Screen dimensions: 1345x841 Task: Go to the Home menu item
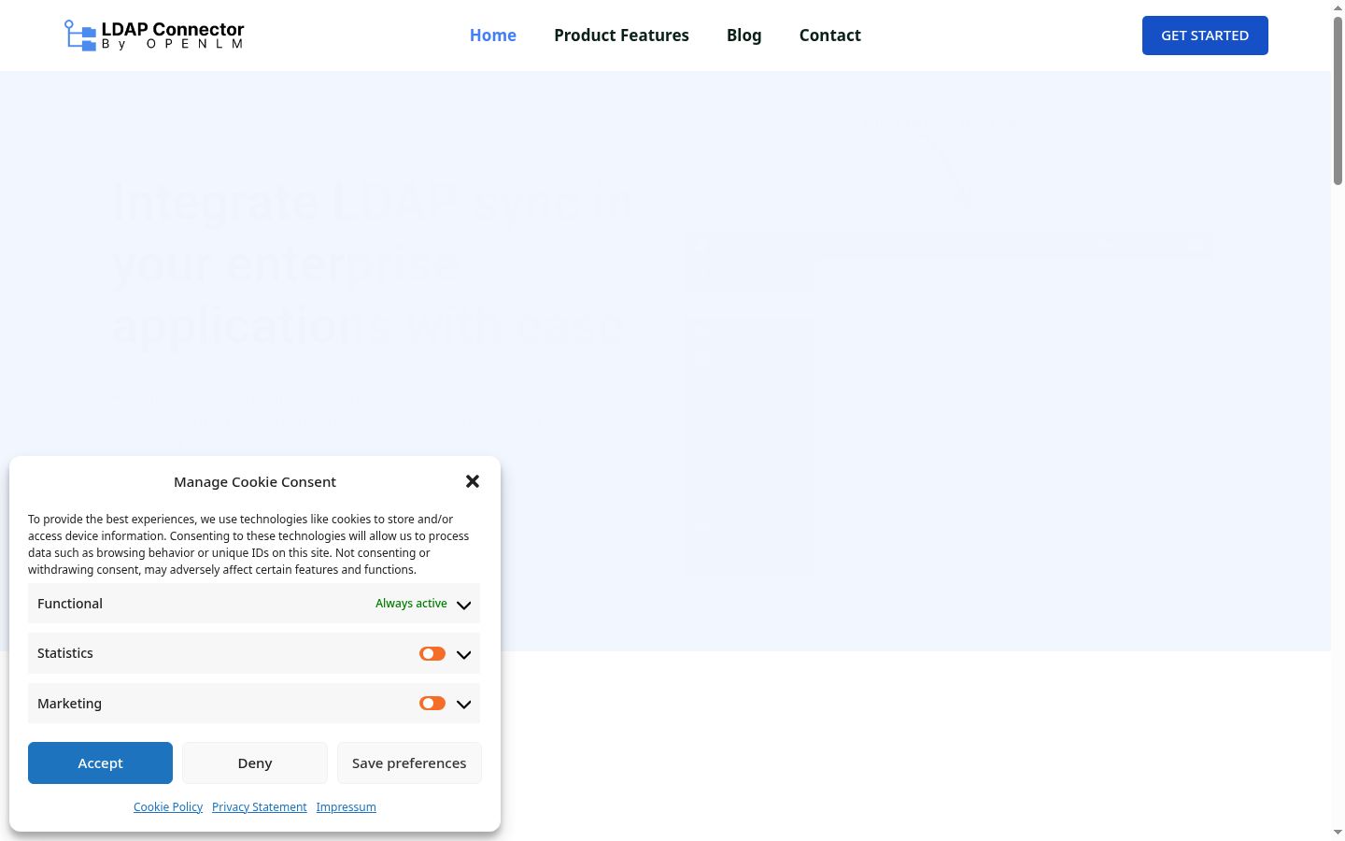click(493, 36)
